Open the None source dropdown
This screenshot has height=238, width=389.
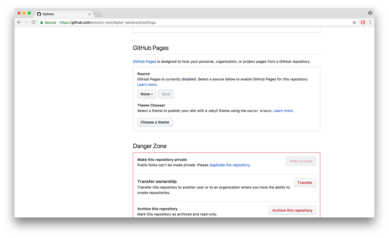[x=147, y=94]
